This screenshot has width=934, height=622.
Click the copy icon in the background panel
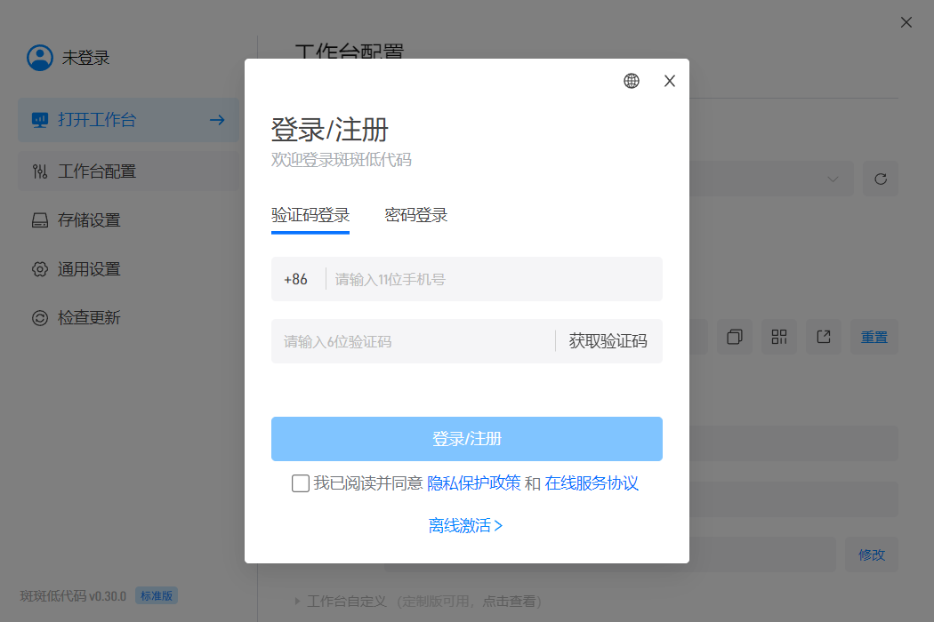[735, 337]
